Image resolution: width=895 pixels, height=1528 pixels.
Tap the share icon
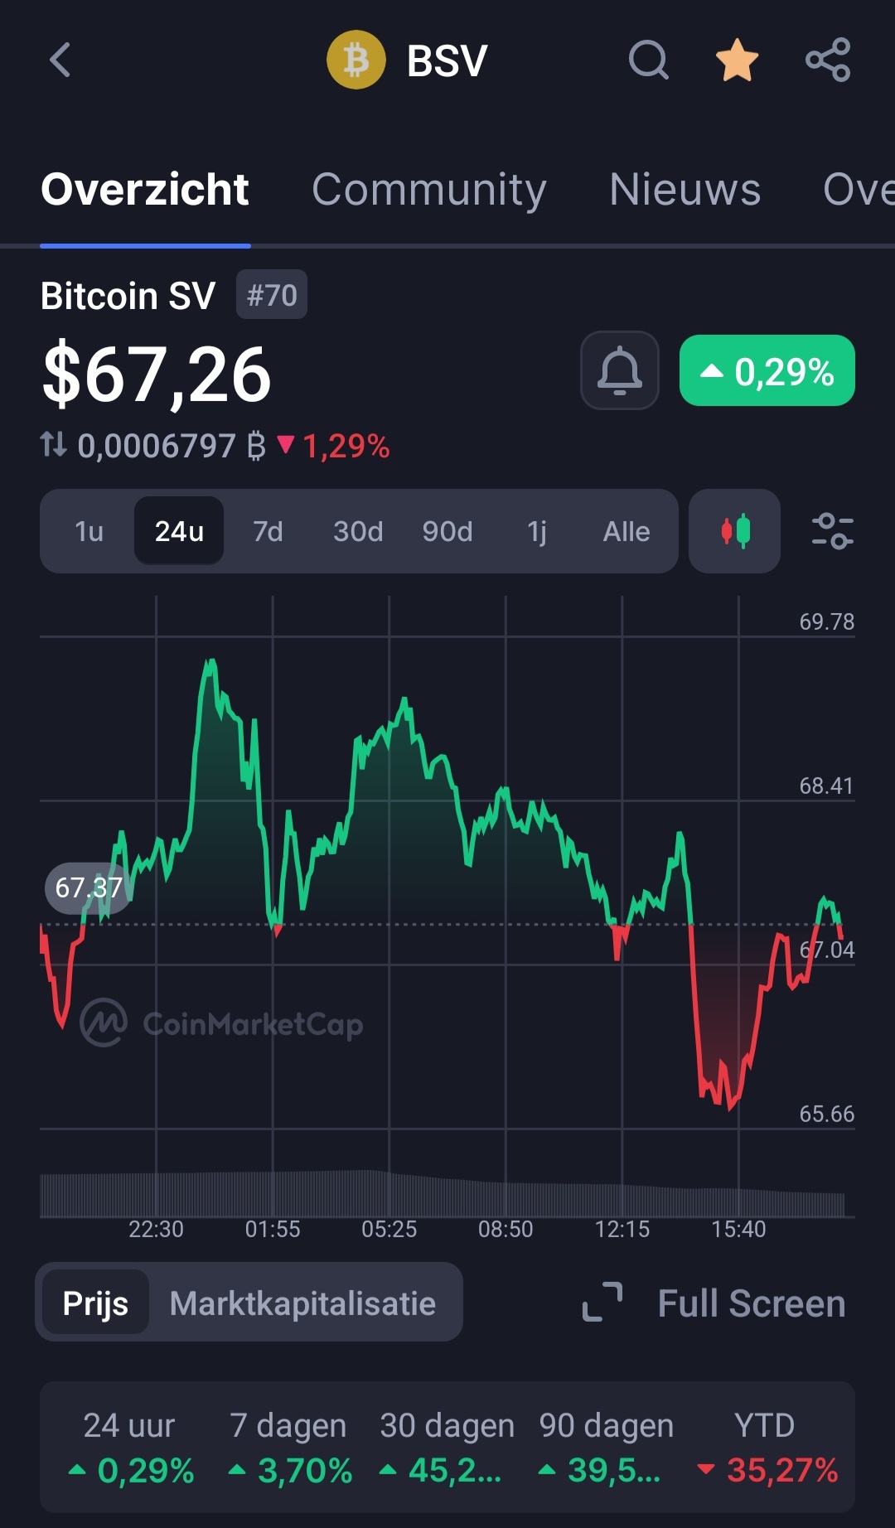[828, 60]
